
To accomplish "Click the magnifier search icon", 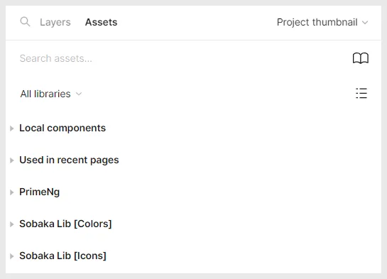I will (x=25, y=22).
